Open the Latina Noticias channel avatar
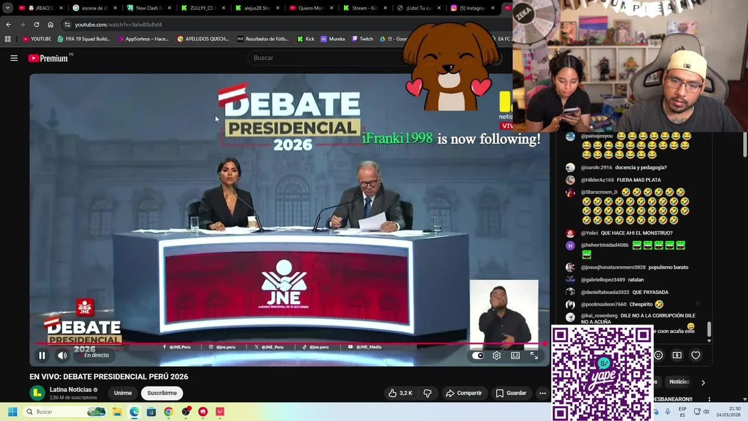The width and height of the screenshot is (748, 421). [37, 393]
